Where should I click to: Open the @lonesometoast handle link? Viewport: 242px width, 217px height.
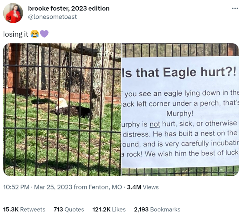(x=52, y=17)
